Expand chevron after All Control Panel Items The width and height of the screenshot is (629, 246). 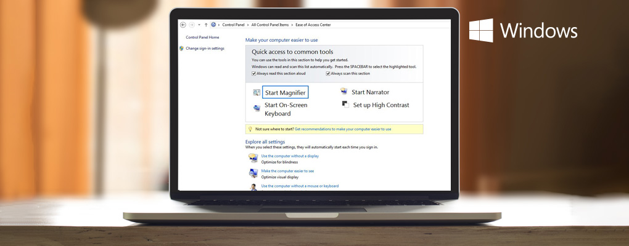(292, 25)
